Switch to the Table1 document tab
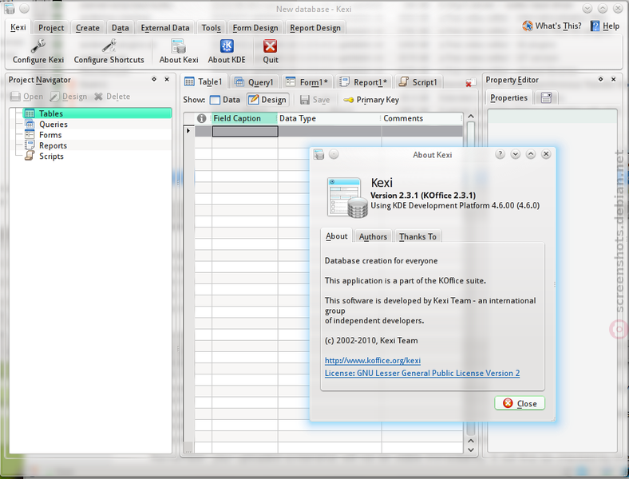Image resolution: width=629 pixels, height=479 pixels. pos(204,82)
